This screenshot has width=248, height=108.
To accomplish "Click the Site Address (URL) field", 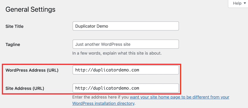I will tap(126, 88).
